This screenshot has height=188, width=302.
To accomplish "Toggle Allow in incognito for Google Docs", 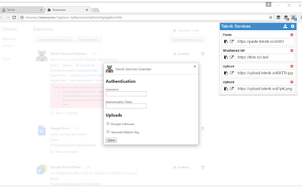I will pos(51,152).
